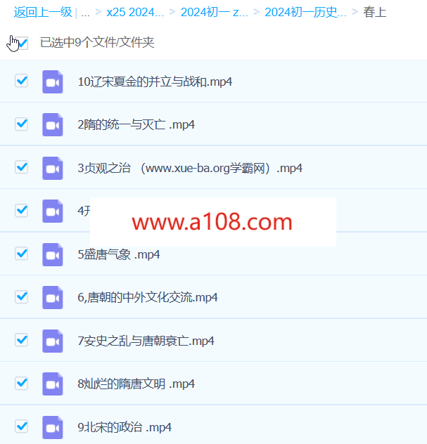The image size is (427, 444).
Task: Uncheck 10辽宋夏金的并立与战和.mp4 checkbox
Action: pos(22,81)
